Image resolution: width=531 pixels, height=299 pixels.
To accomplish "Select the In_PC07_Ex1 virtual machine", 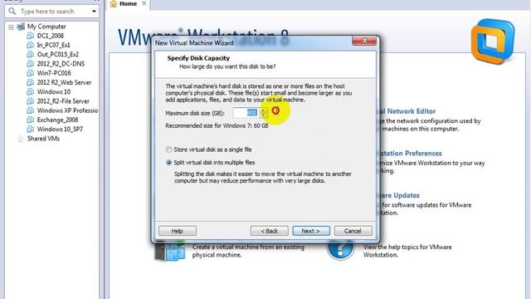I will [53, 45].
